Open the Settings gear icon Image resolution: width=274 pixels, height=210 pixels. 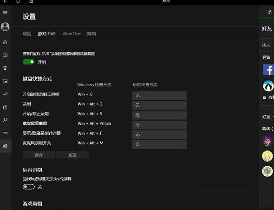coord(5,146)
